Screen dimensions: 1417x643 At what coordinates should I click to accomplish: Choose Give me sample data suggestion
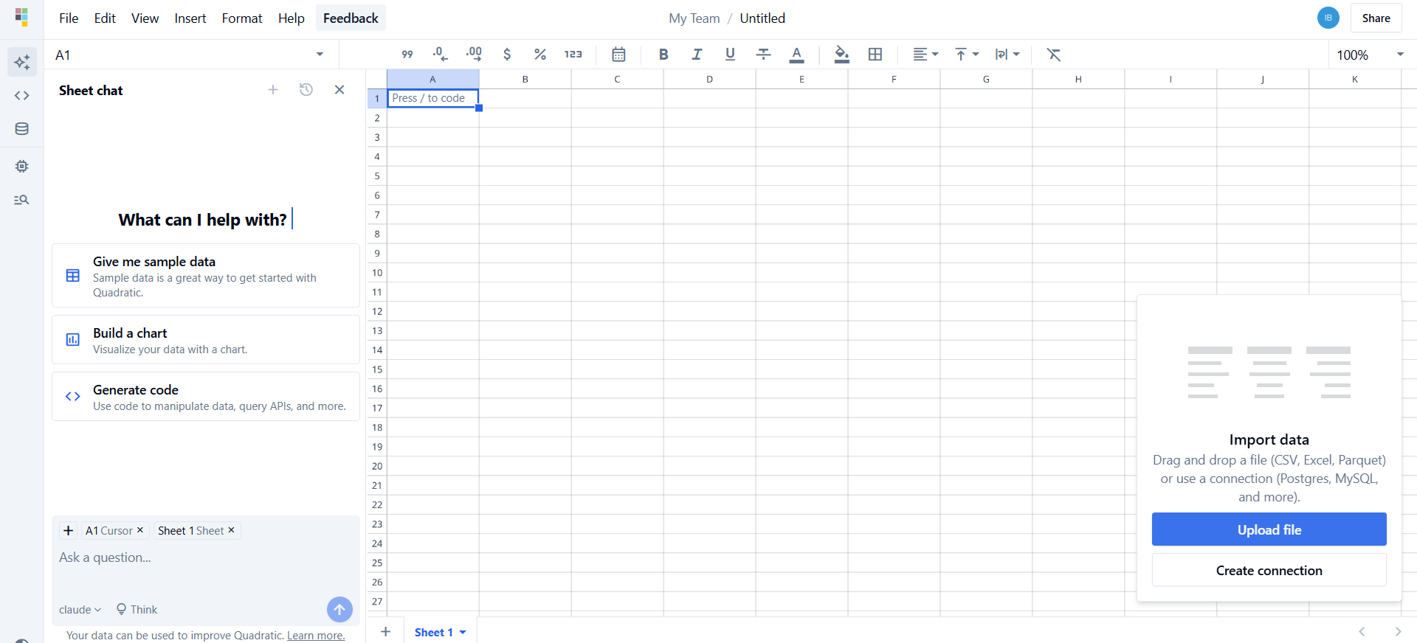[206, 276]
